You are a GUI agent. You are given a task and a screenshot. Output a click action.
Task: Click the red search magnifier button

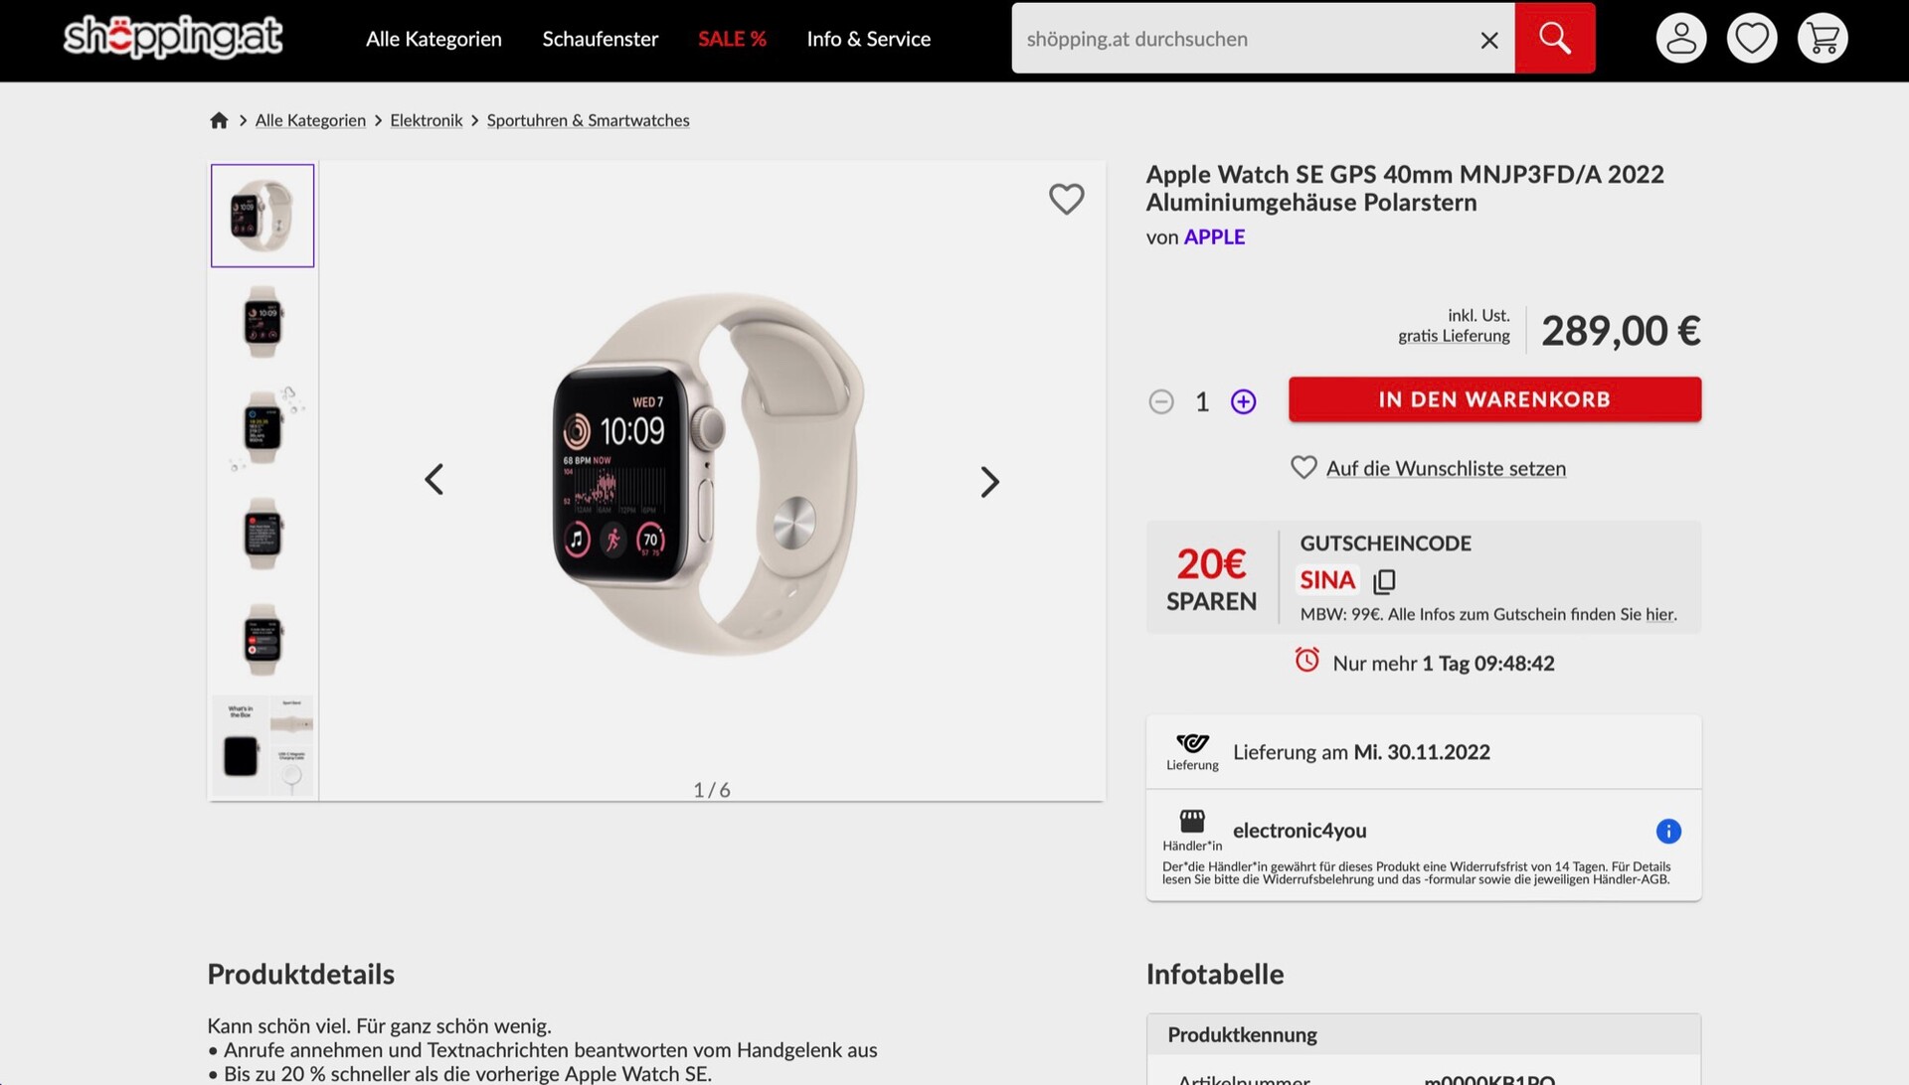click(1554, 39)
